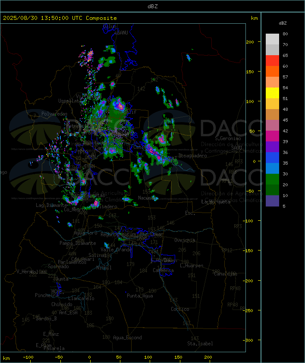Click the Composite label in header

click(101, 18)
